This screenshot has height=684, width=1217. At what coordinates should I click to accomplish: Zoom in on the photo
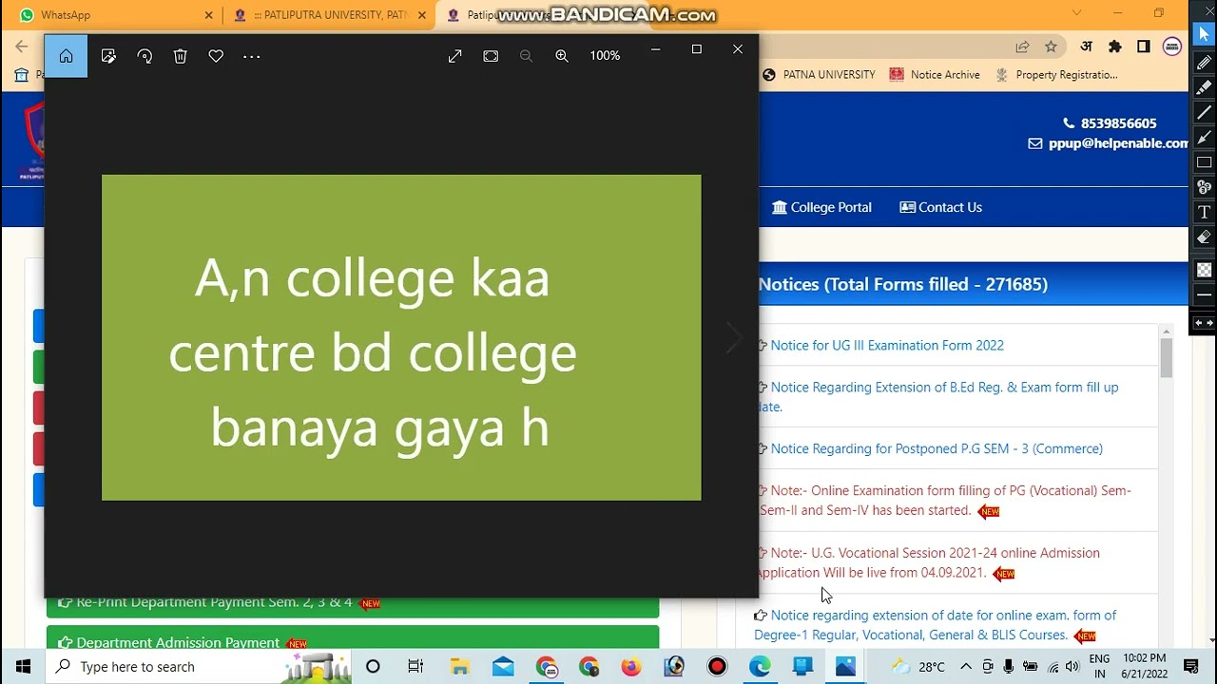click(x=562, y=56)
